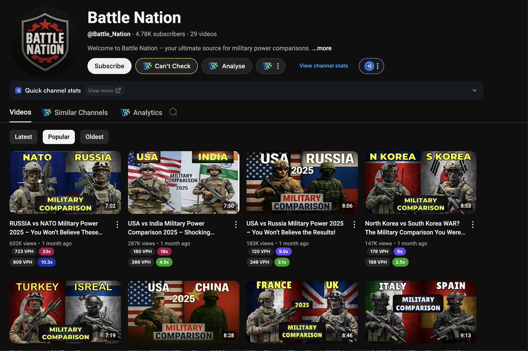
Task: Select the Popular sort chip
Action: 59,137
